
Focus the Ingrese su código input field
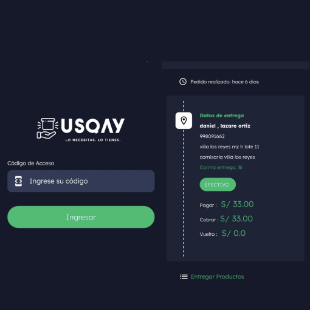pos(81,181)
